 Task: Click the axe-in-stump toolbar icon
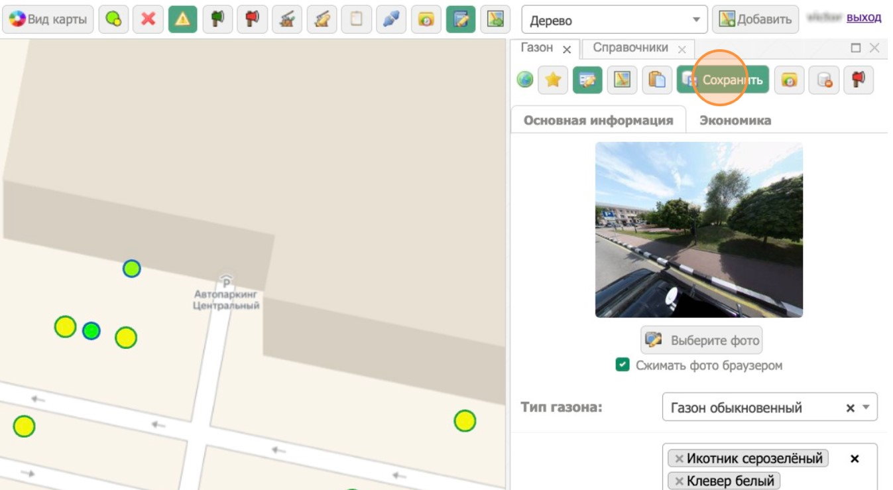coord(287,19)
